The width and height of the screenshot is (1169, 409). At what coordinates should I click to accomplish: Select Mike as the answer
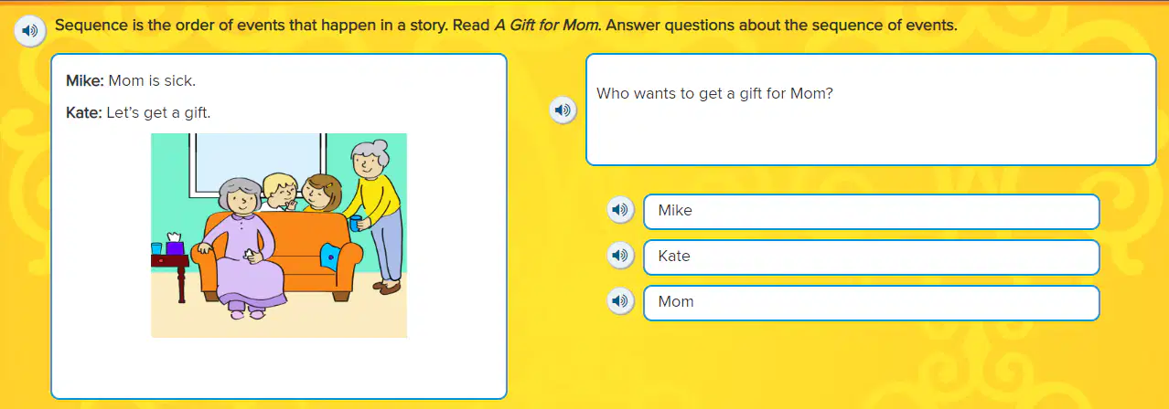(x=871, y=211)
